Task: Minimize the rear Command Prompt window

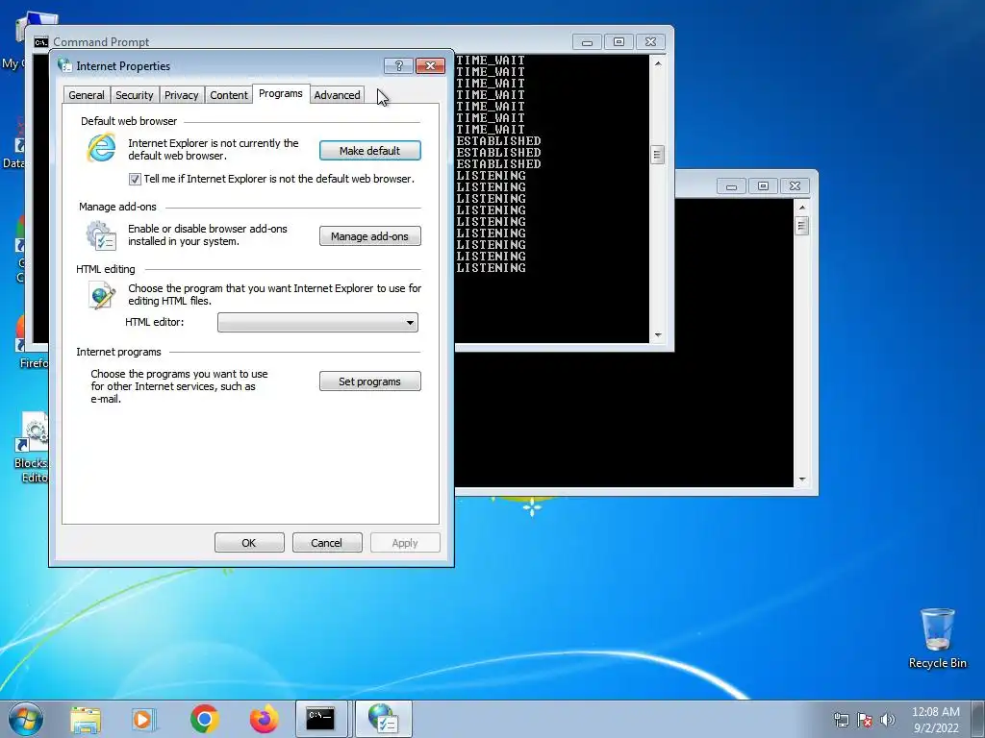Action: click(x=731, y=186)
